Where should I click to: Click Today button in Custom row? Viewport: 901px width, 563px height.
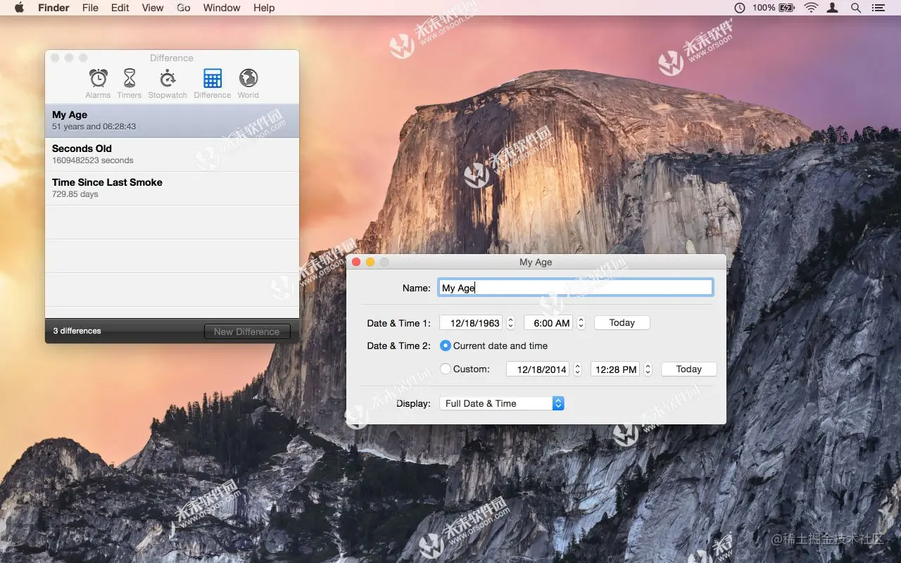point(689,369)
